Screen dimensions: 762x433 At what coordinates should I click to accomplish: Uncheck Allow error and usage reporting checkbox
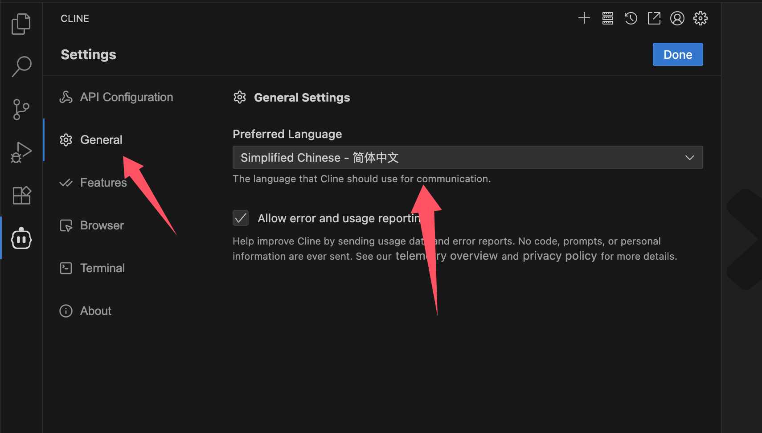(x=241, y=218)
